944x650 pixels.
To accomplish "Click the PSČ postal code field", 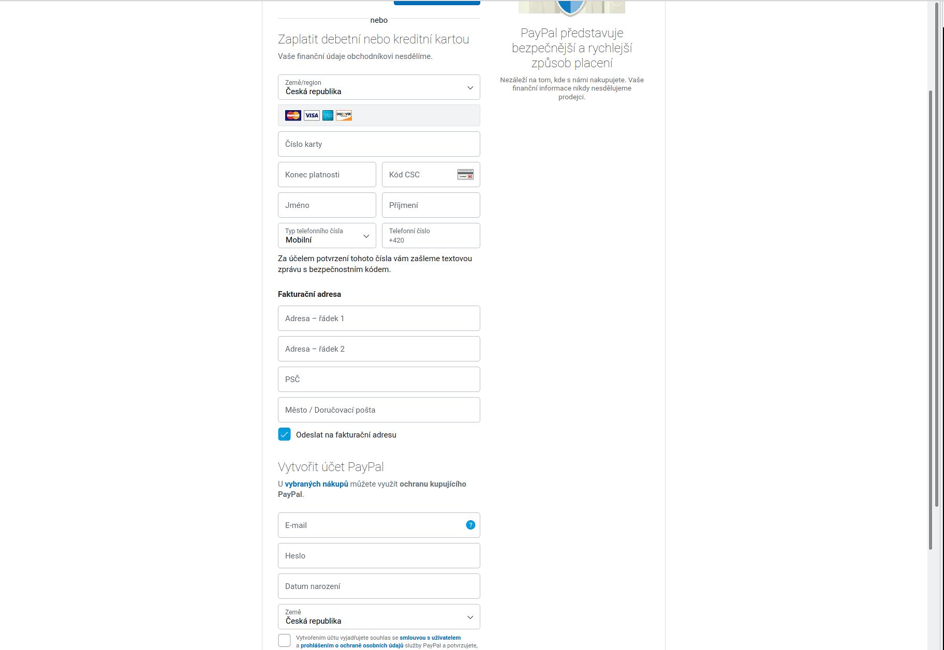I will (x=379, y=379).
